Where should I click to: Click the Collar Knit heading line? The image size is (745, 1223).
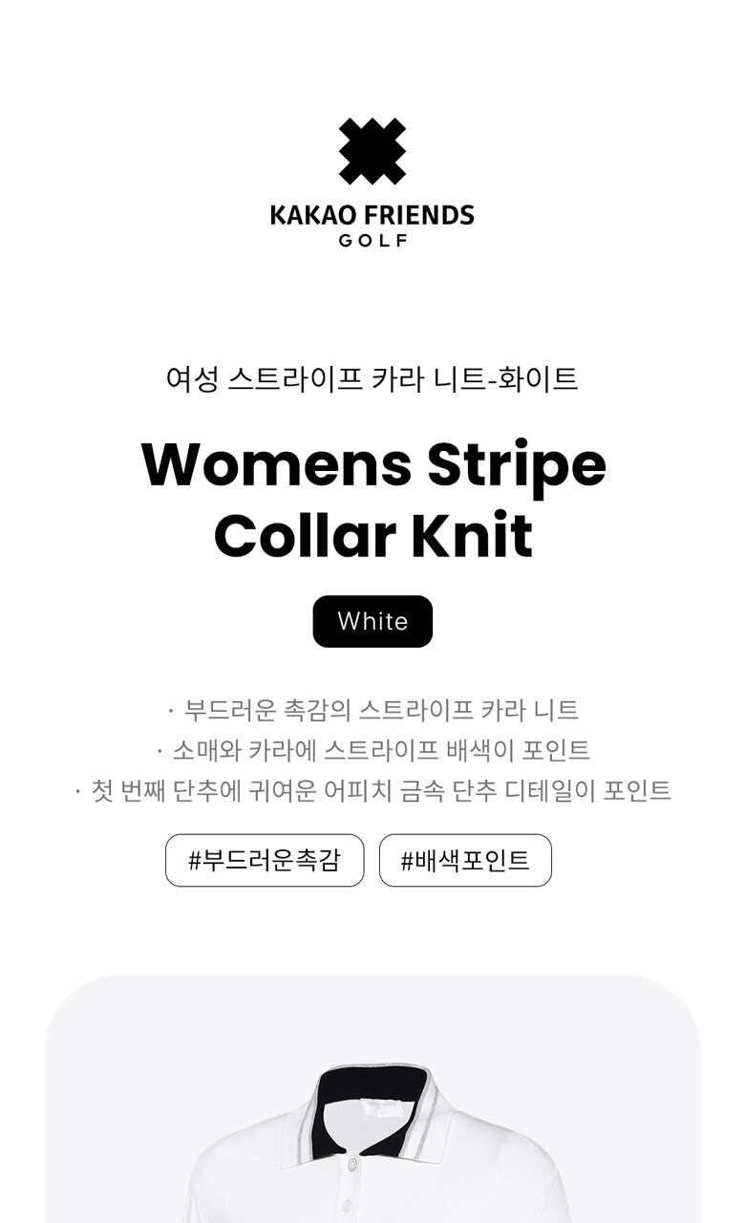(372, 536)
